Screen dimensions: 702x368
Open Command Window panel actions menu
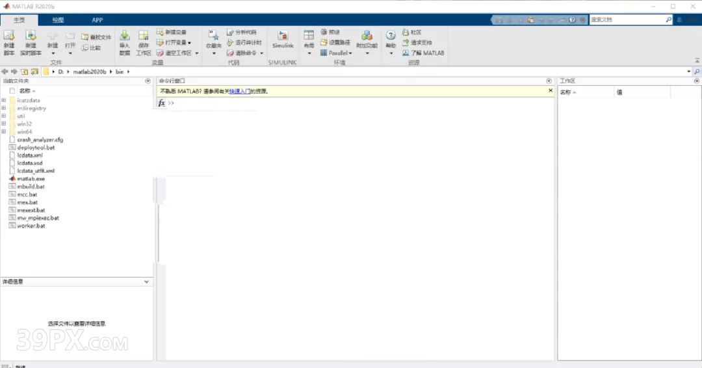click(549, 81)
